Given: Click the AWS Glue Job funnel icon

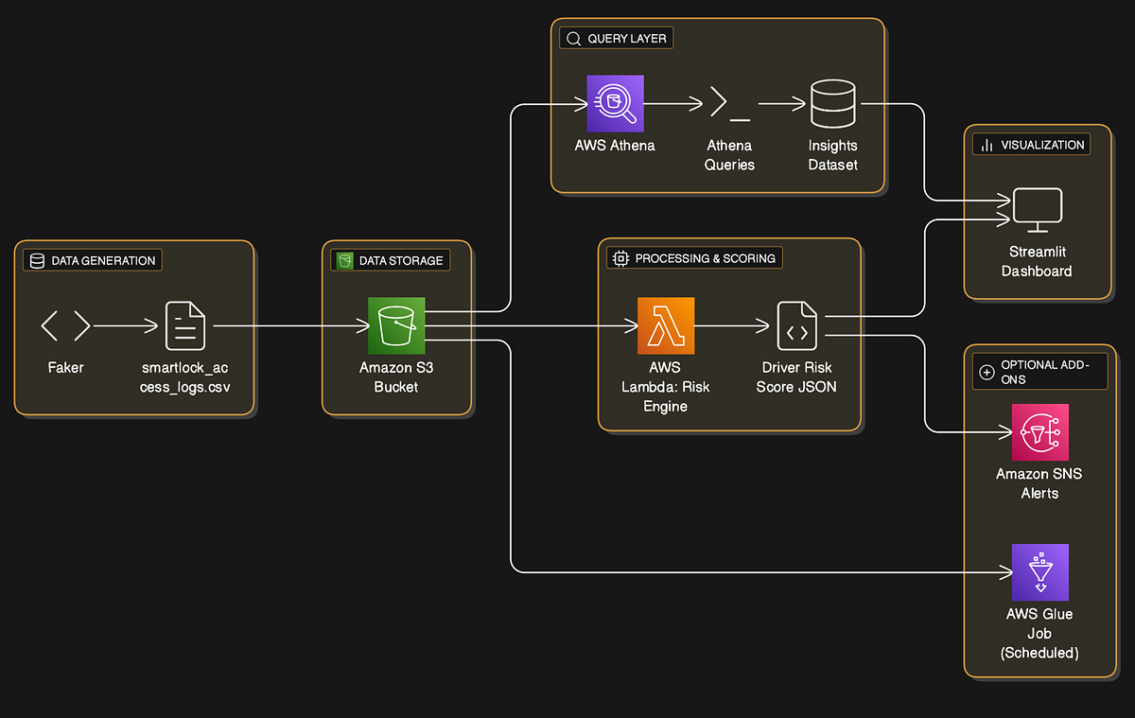Looking at the screenshot, I should click(1039, 572).
